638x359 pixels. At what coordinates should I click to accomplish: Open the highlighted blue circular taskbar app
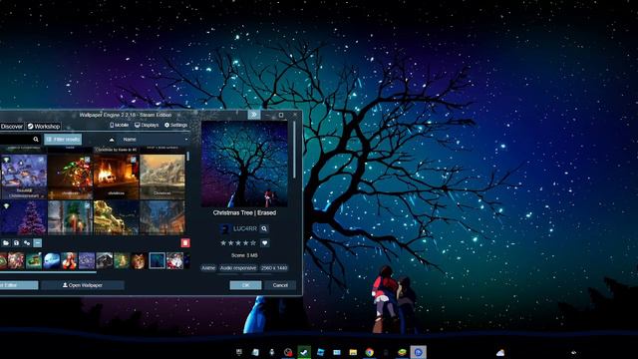click(418, 352)
